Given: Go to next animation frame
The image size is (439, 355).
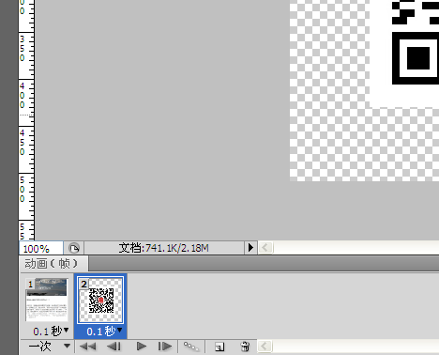Looking at the screenshot, I should tap(165, 347).
